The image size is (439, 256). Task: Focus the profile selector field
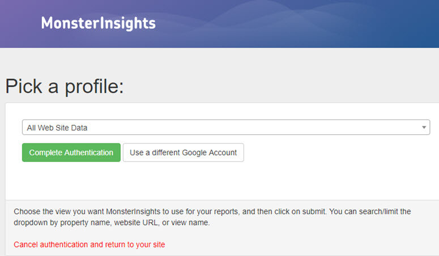tap(225, 127)
